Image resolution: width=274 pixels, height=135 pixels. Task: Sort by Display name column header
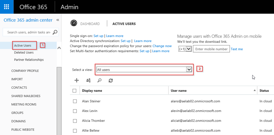92,91
